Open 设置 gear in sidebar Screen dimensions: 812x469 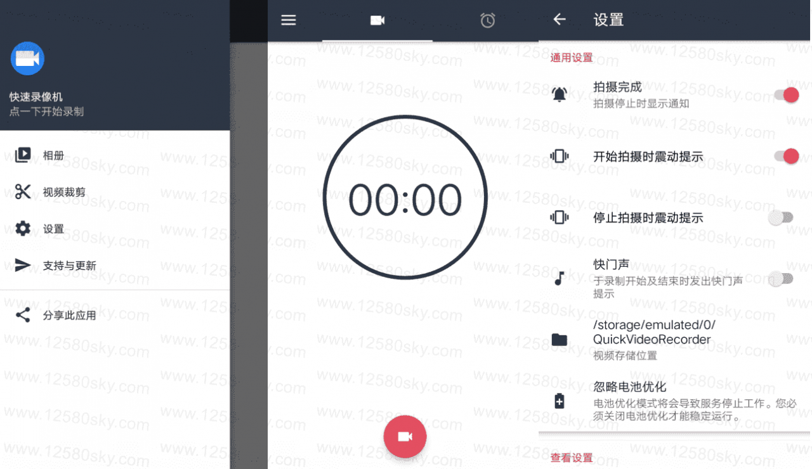54,229
